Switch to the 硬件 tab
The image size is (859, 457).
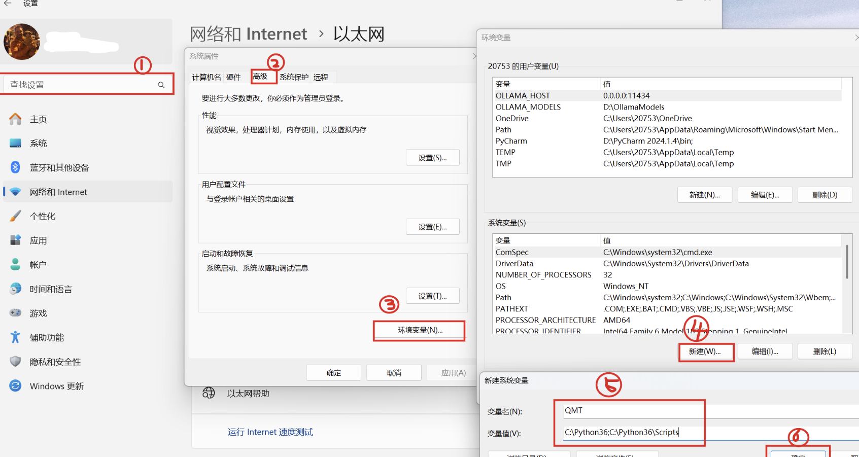click(x=234, y=77)
